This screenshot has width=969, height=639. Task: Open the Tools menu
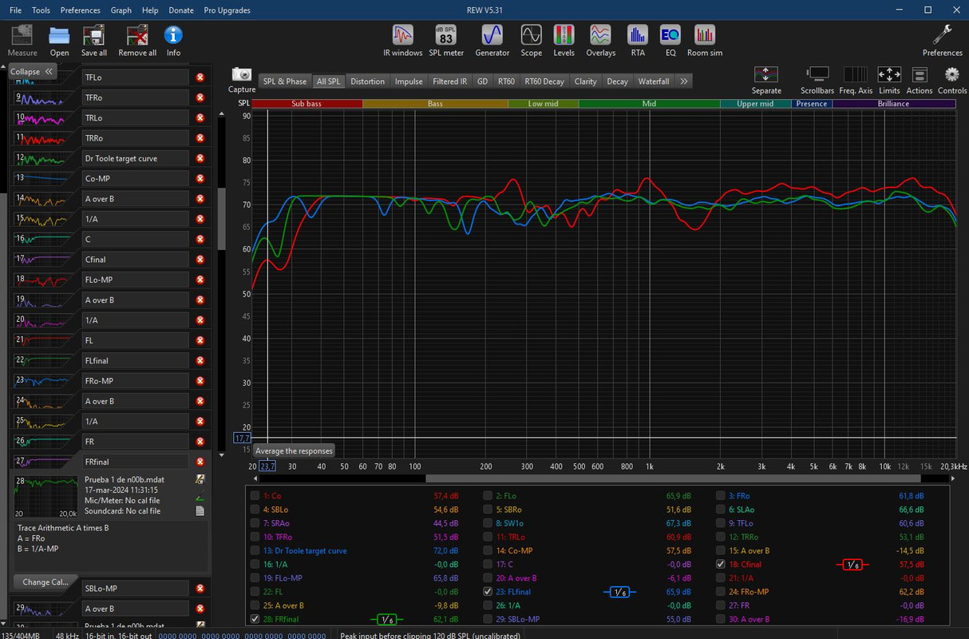[x=41, y=10]
